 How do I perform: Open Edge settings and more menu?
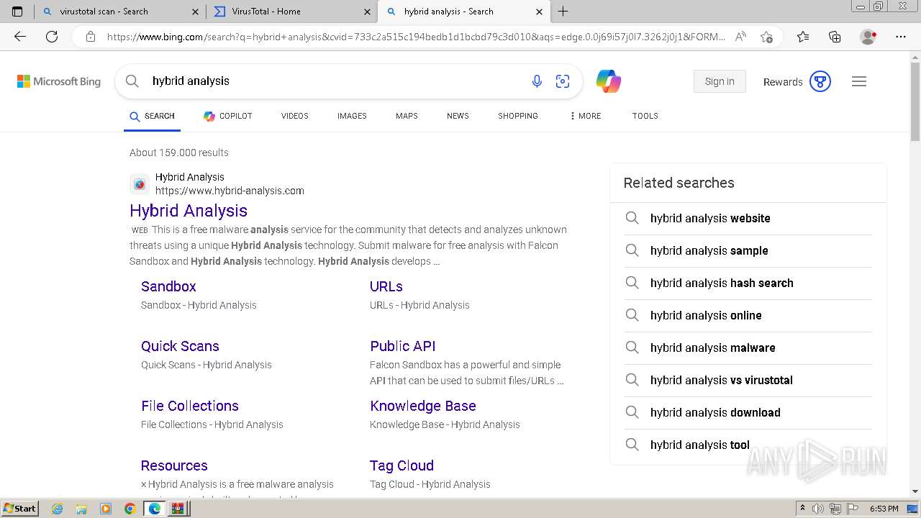pos(901,37)
